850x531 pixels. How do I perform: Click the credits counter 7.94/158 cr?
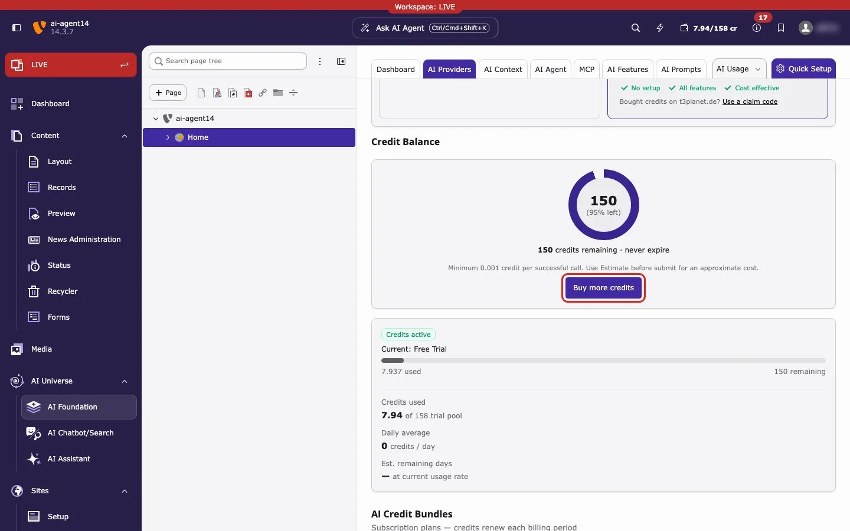tap(708, 28)
